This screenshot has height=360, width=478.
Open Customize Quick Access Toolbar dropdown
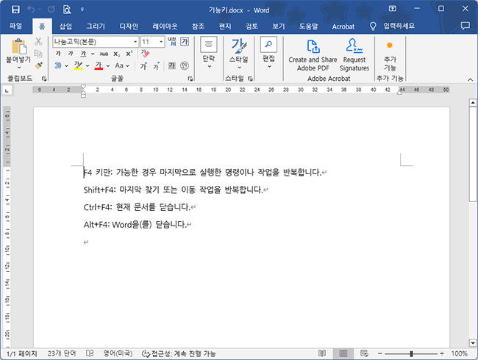point(82,10)
